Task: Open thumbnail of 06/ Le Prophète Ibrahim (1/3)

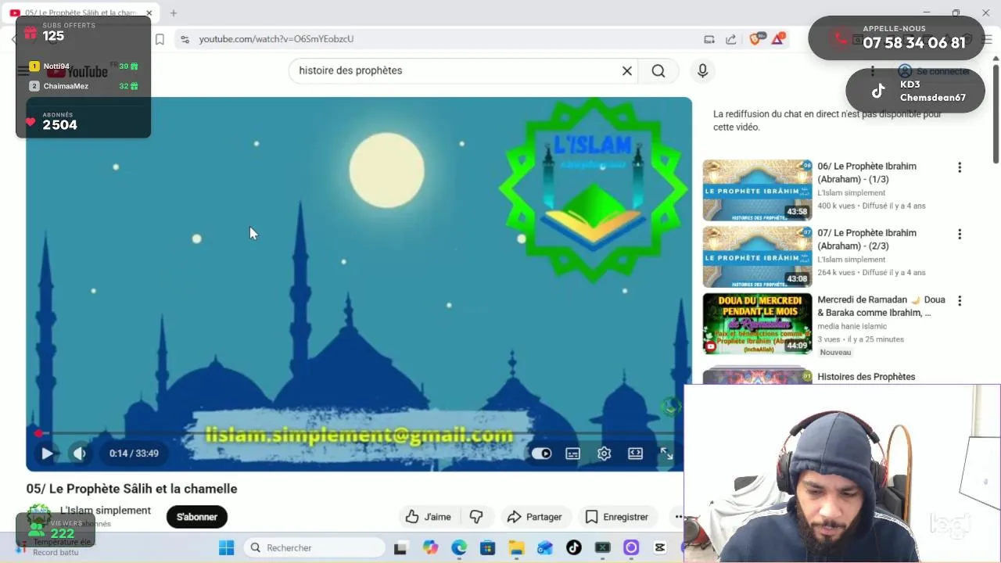Action: coord(757,190)
